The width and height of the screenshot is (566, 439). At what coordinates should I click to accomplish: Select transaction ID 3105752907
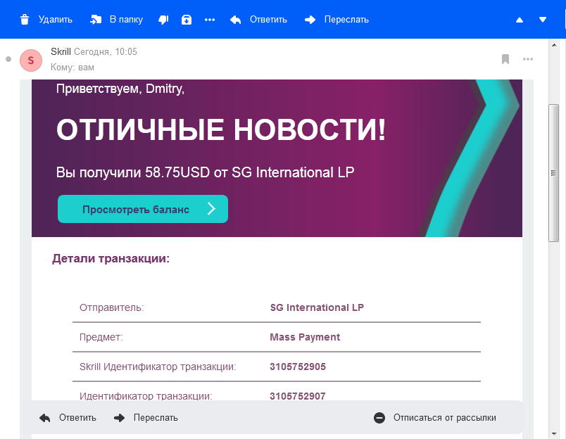(x=298, y=396)
